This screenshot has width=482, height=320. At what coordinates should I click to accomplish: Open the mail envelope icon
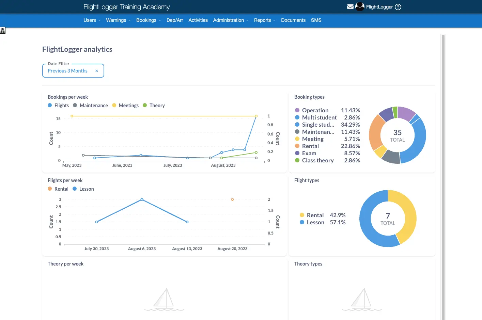(350, 7)
